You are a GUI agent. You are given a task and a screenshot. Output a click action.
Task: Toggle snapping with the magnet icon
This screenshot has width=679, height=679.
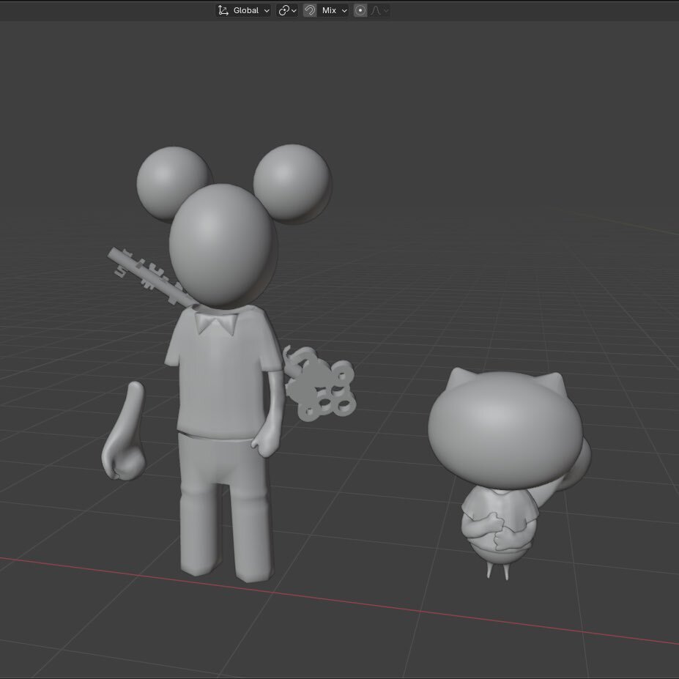(x=310, y=10)
